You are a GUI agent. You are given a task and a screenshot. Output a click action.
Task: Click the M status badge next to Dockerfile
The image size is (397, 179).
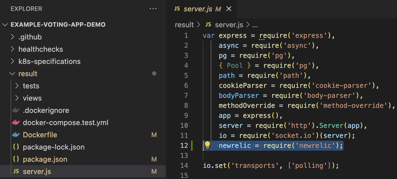coord(154,135)
